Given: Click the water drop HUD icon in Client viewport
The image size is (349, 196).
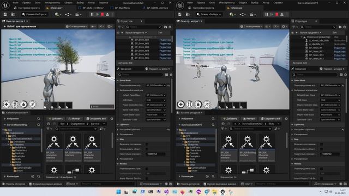Looking at the screenshot, I should click(x=23, y=104).
